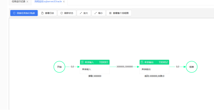Screen dimensions: 214x110
Task: View the whole flowchart via 查看整个流程图
Action: [119, 13]
